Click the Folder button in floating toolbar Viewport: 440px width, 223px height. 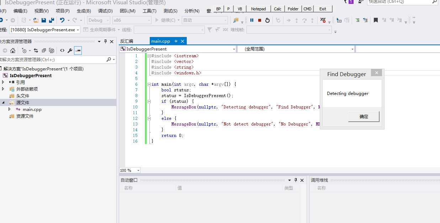coord(293,9)
